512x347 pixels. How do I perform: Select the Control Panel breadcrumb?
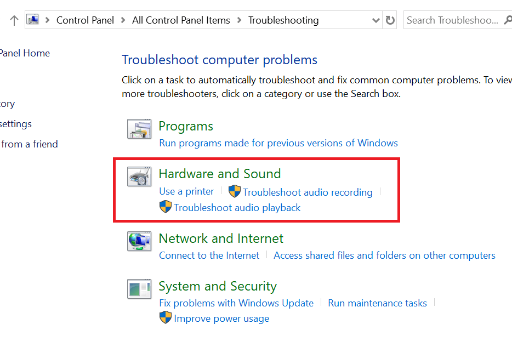click(85, 20)
